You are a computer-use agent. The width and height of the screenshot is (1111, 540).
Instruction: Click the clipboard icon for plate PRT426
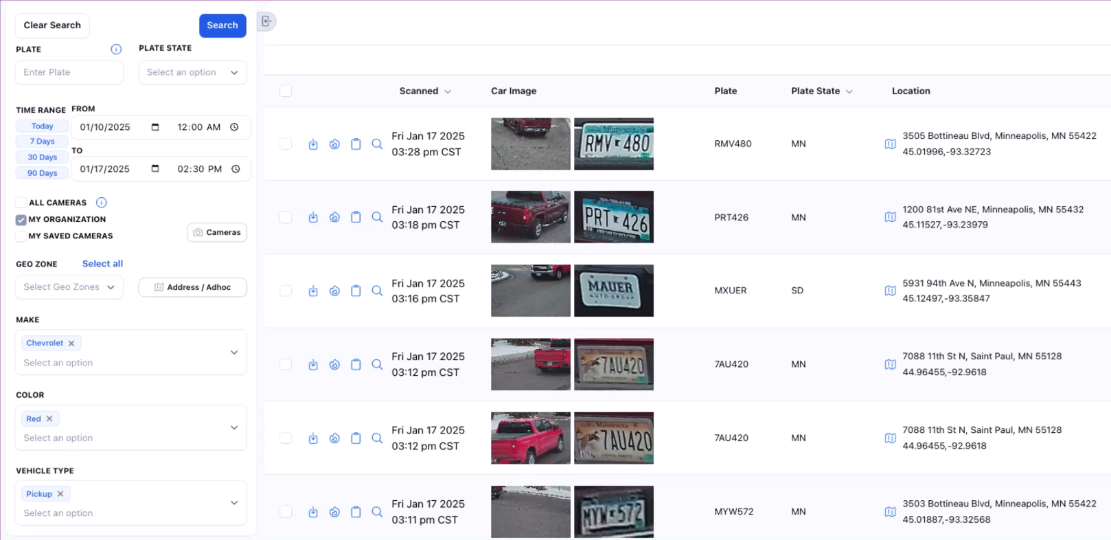(356, 217)
